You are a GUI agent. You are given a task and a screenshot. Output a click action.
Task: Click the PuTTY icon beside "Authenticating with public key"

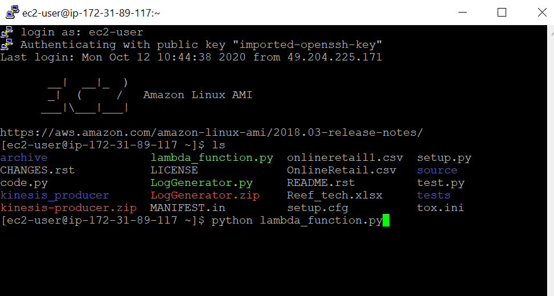[7, 44]
